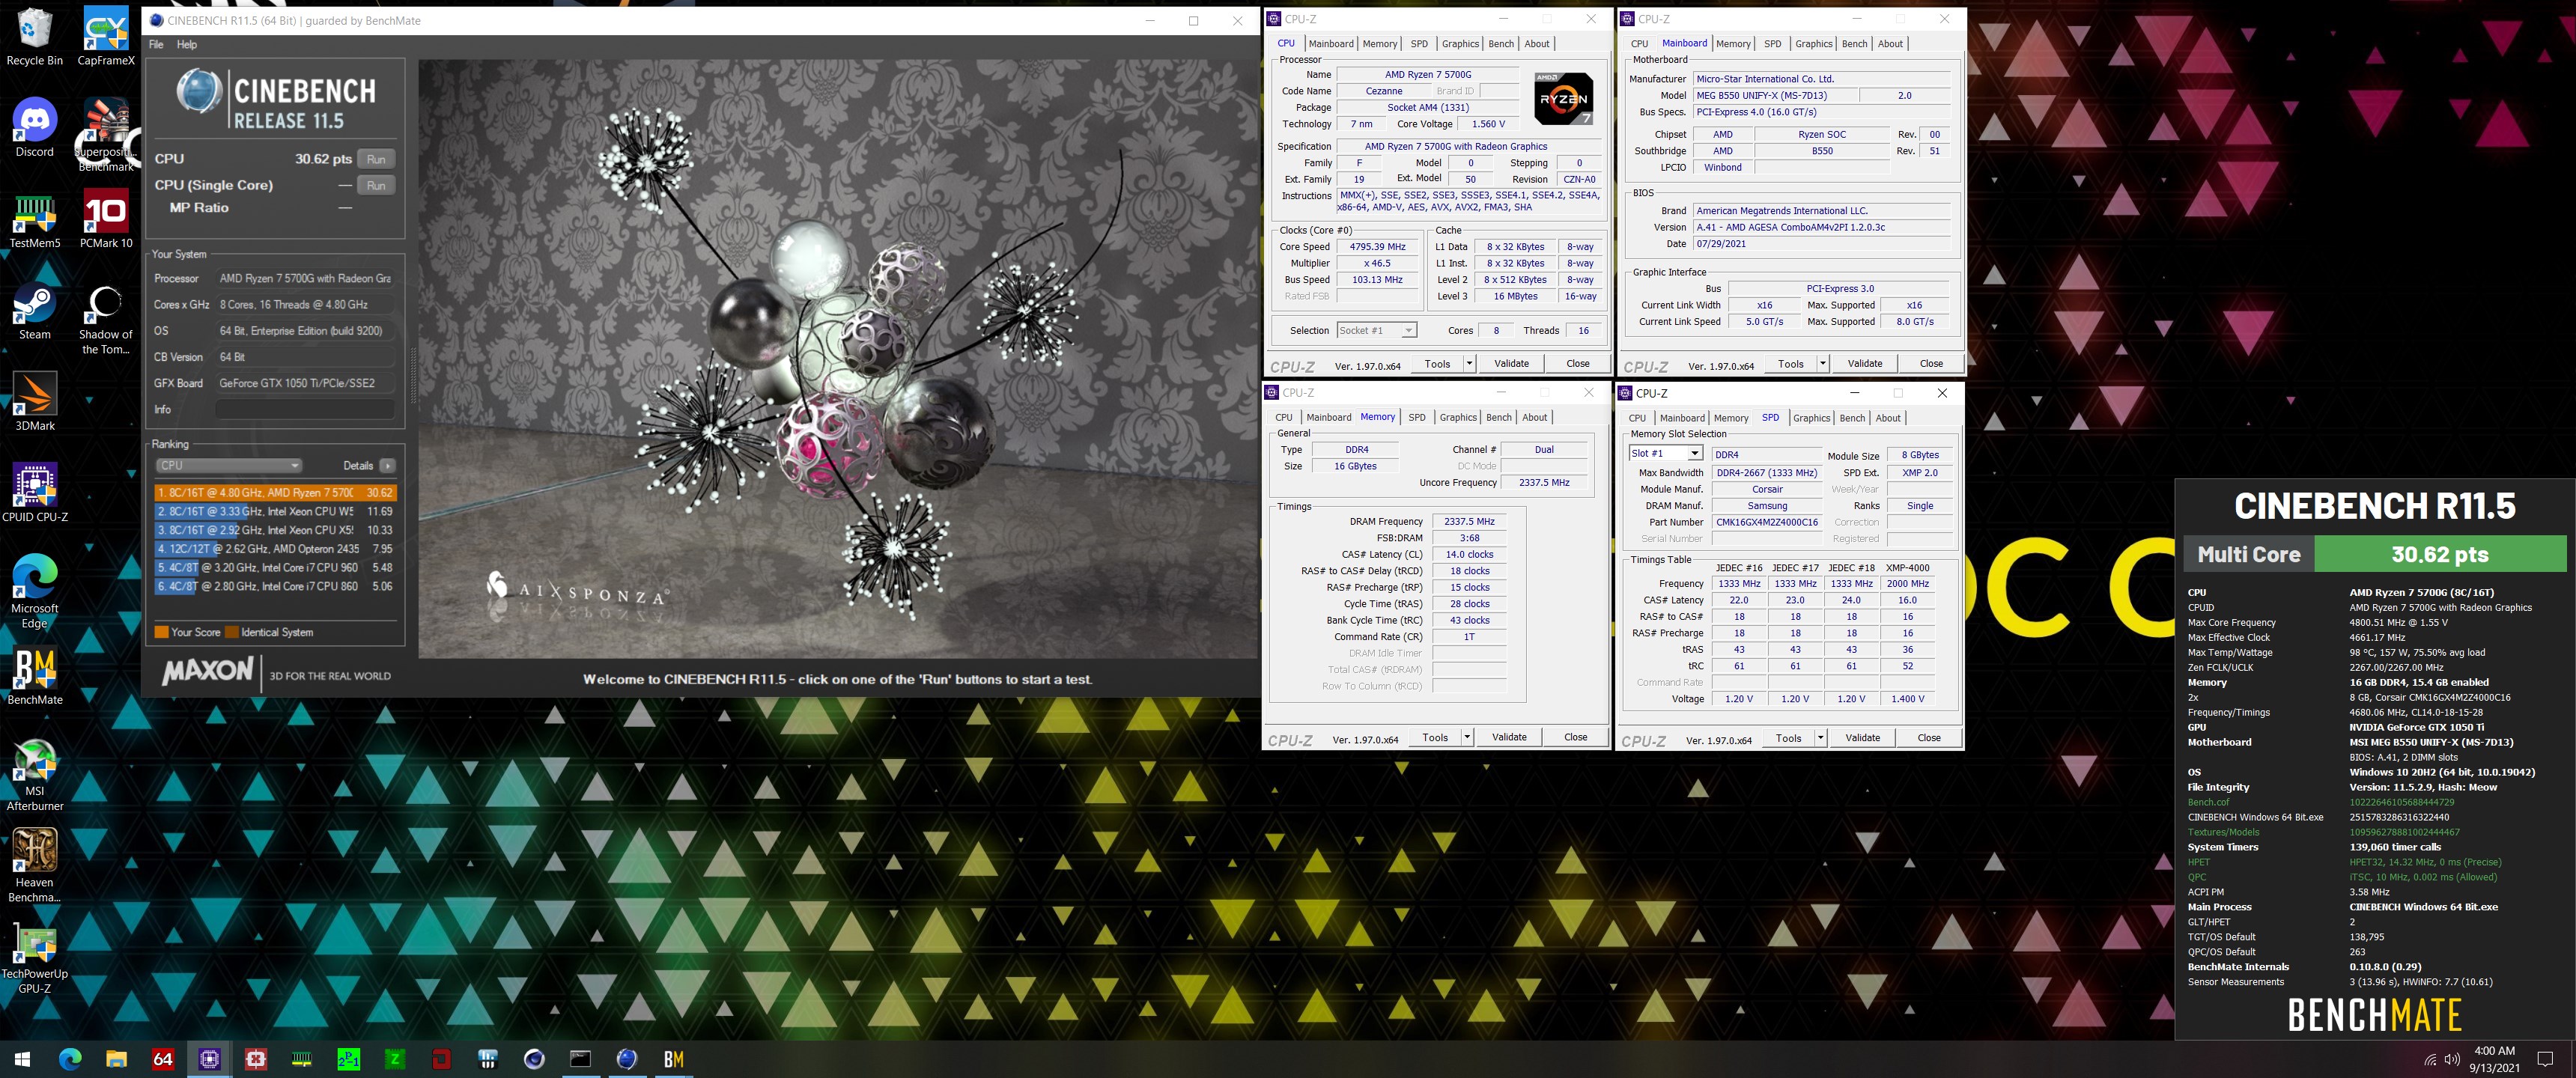Click Close in CPU-Z Mainboard window
Screen dimensions: 2576x1078
(x=1931, y=364)
